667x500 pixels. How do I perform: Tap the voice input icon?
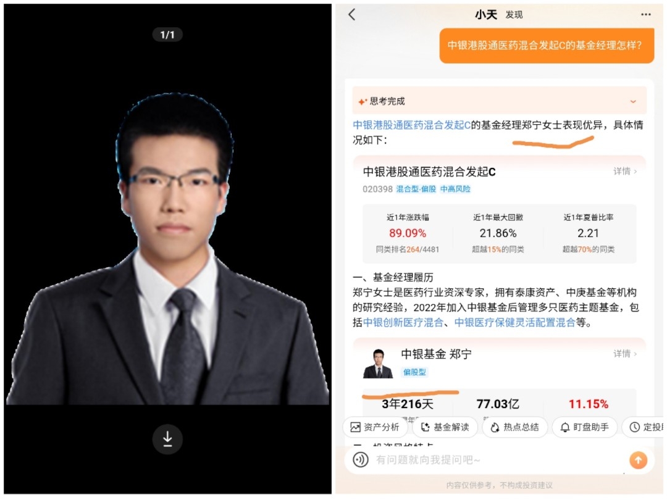pyautogui.click(x=361, y=460)
